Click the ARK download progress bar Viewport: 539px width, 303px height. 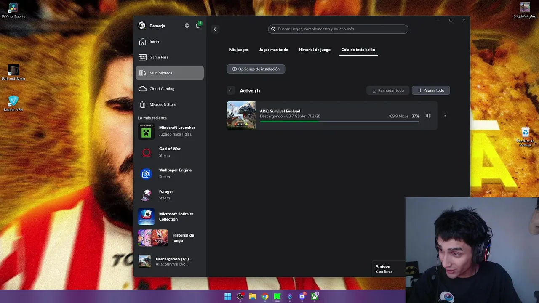point(339,122)
